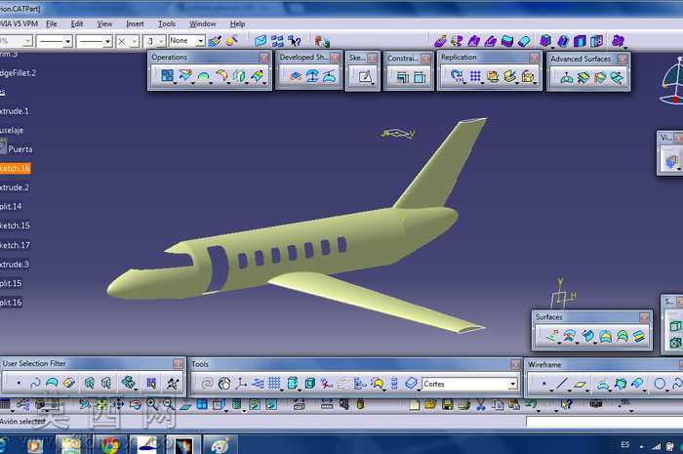This screenshot has height=454, width=683.
Task: Click the Save disk icon
Action: pyautogui.click(x=447, y=405)
